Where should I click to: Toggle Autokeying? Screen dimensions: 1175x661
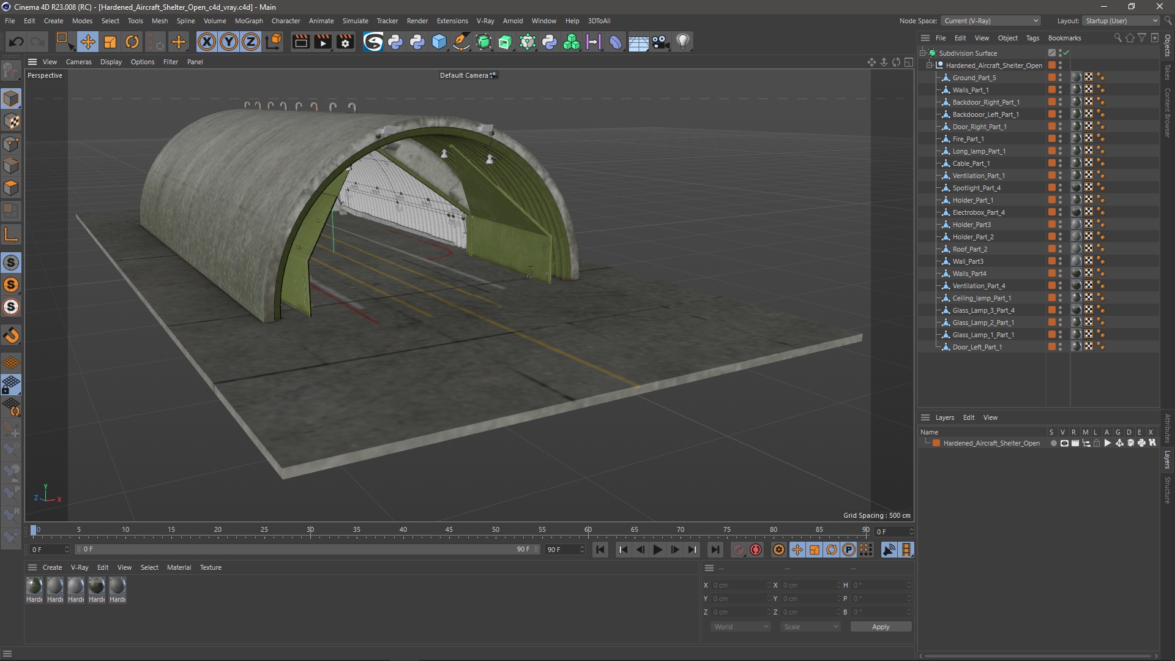756,550
